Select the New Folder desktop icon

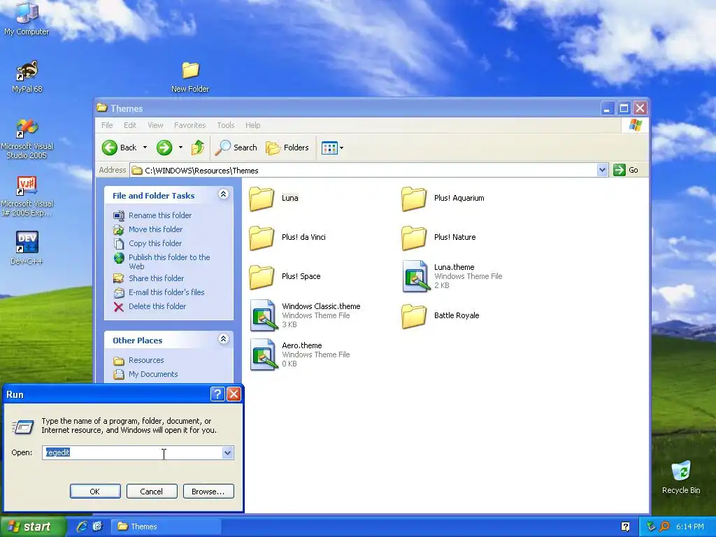pos(190,77)
